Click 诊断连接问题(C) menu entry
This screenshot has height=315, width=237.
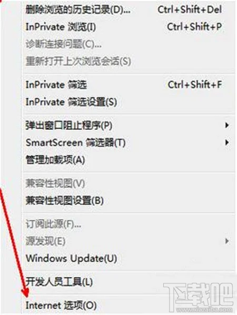129,44
